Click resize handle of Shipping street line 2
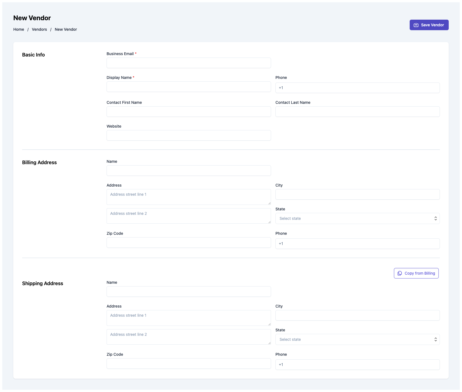 tap(269, 343)
